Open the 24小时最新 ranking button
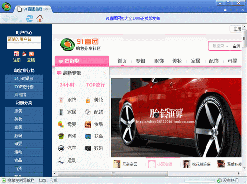 coord(24,79)
